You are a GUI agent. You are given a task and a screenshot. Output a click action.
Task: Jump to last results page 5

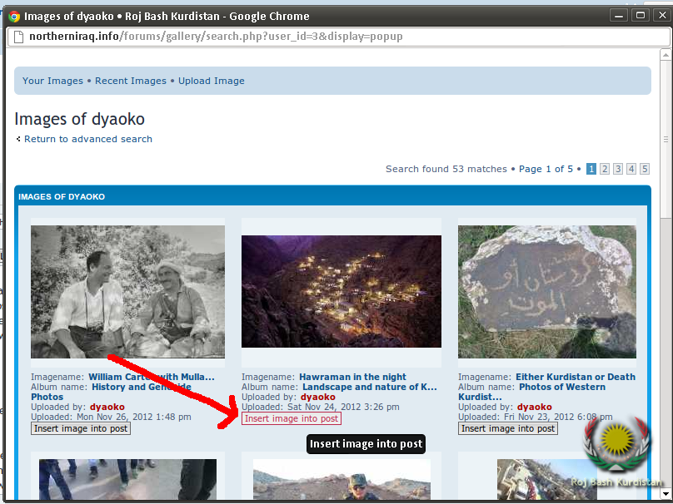[645, 169]
